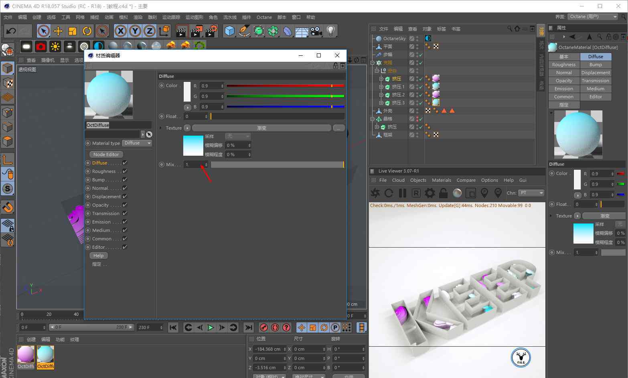This screenshot has width=628, height=378.
Task: Click the Help button in Material Editor
Action: tap(99, 256)
